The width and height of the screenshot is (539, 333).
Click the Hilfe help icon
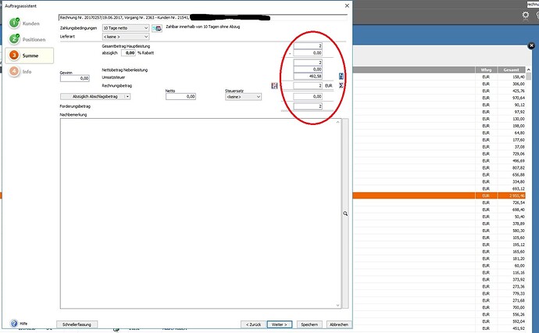(x=14, y=324)
